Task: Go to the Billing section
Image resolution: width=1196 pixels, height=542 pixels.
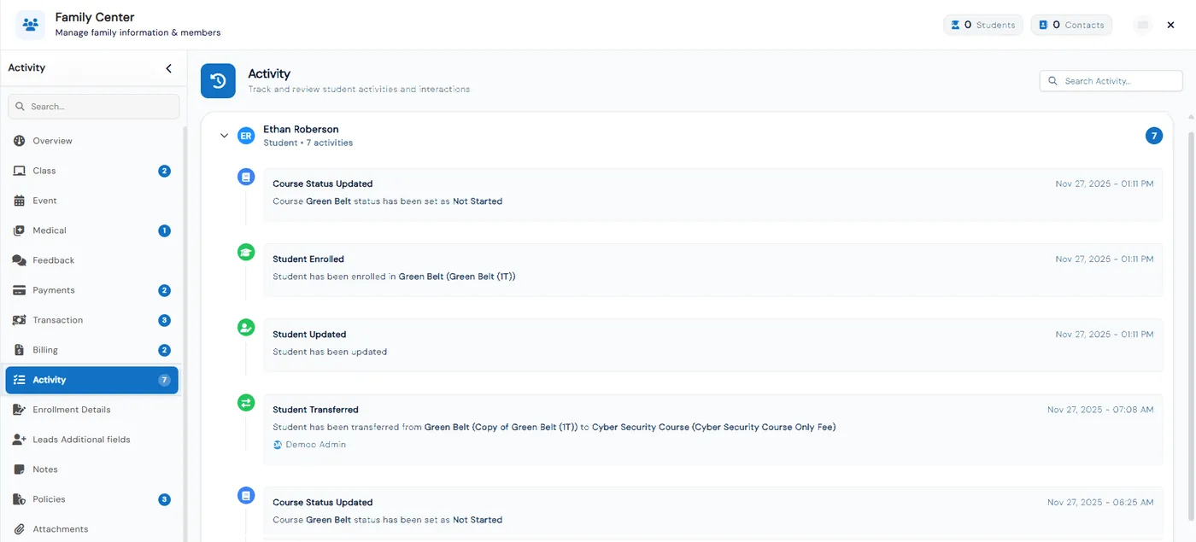Action: click(x=92, y=350)
